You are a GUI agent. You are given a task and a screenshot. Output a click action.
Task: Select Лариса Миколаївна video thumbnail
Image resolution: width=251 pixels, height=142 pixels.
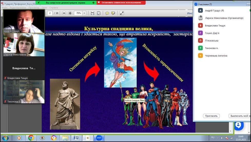click(x=24, y=45)
